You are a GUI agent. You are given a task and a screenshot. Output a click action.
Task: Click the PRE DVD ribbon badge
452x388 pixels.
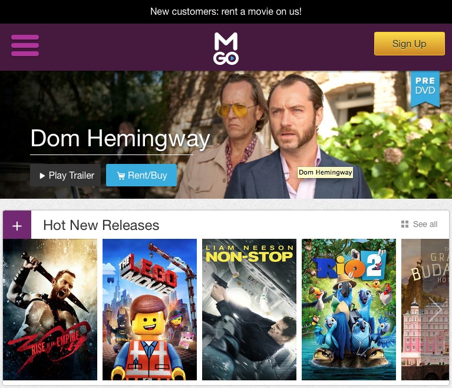coord(425,88)
